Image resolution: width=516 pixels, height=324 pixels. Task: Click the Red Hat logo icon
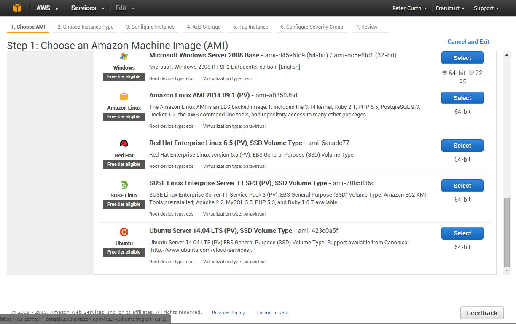tap(124, 144)
